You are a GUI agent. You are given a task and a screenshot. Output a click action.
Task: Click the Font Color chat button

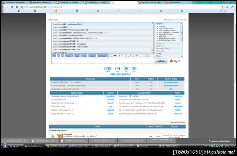click(102, 56)
